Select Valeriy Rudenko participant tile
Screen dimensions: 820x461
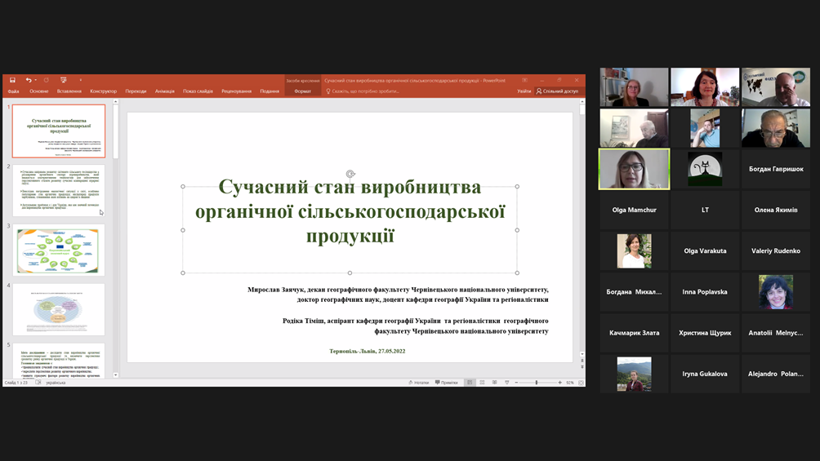pos(776,250)
